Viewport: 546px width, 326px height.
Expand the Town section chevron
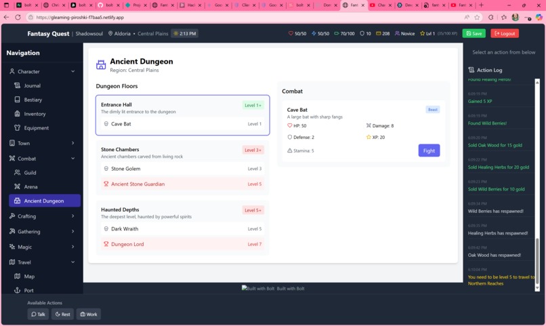pyautogui.click(x=72, y=143)
